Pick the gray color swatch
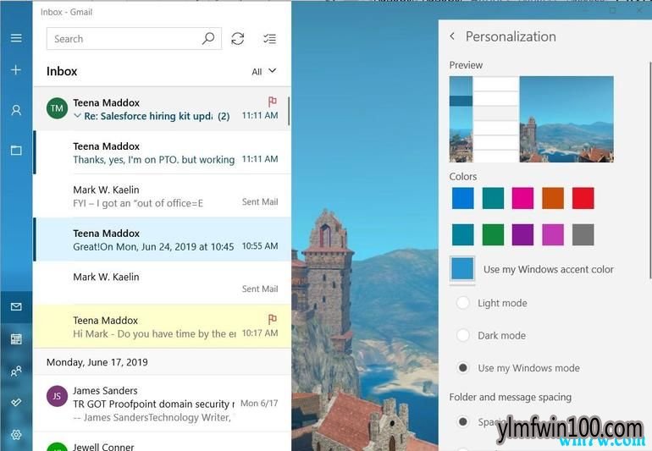 [583, 234]
